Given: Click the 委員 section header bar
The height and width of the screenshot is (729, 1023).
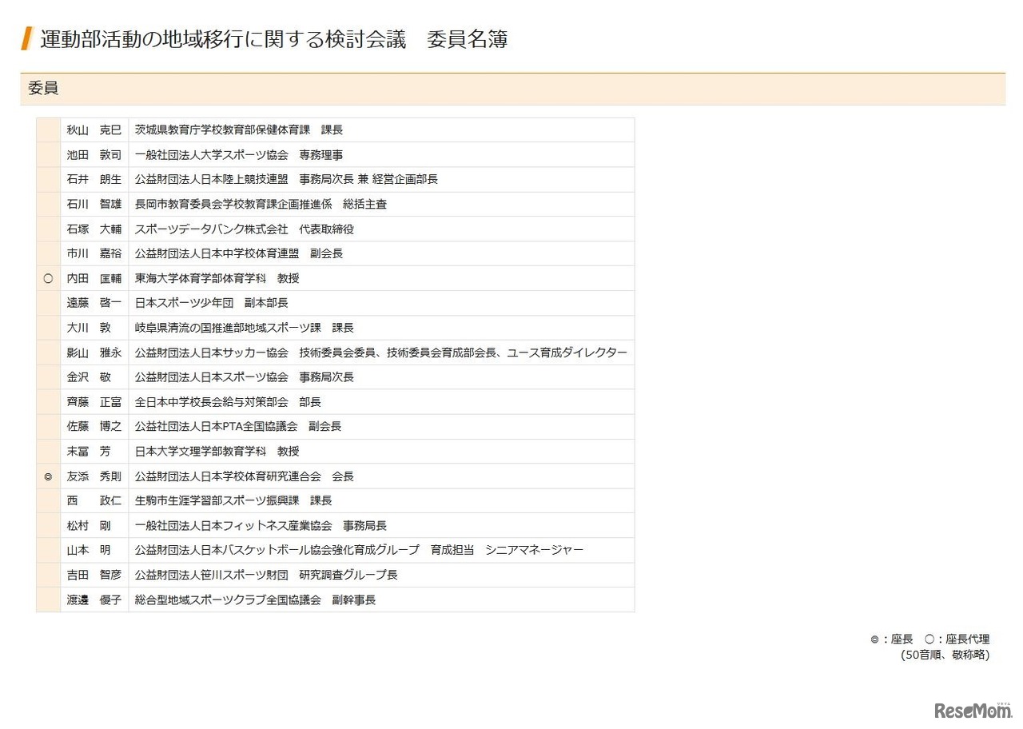Looking at the screenshot, I should pyautogui.click(x=511, y=88).
